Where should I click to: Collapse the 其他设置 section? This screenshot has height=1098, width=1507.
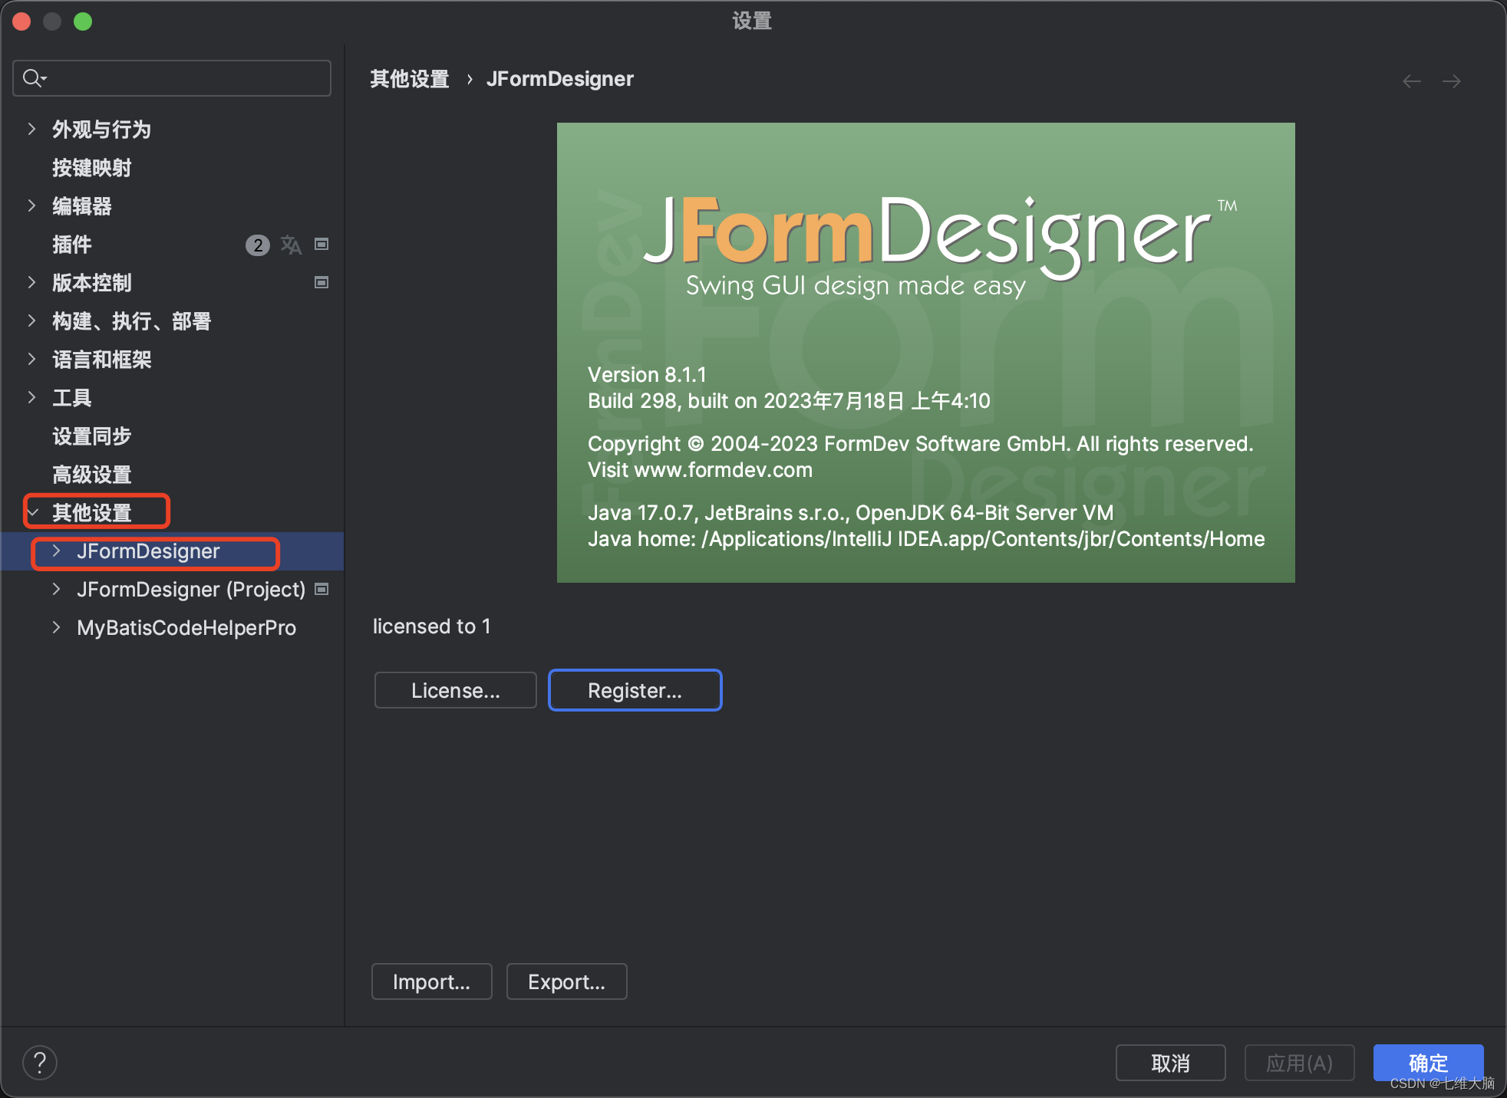point(33,512)
